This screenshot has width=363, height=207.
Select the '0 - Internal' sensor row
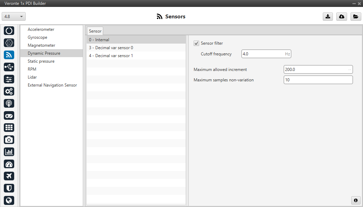pos(136,40)
